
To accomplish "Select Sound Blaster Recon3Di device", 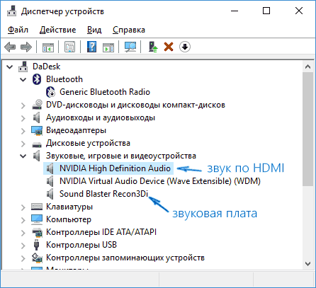I will click(103, 194).
